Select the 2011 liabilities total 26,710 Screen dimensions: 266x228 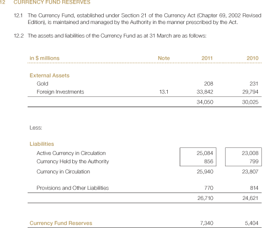tap(205, 198)
